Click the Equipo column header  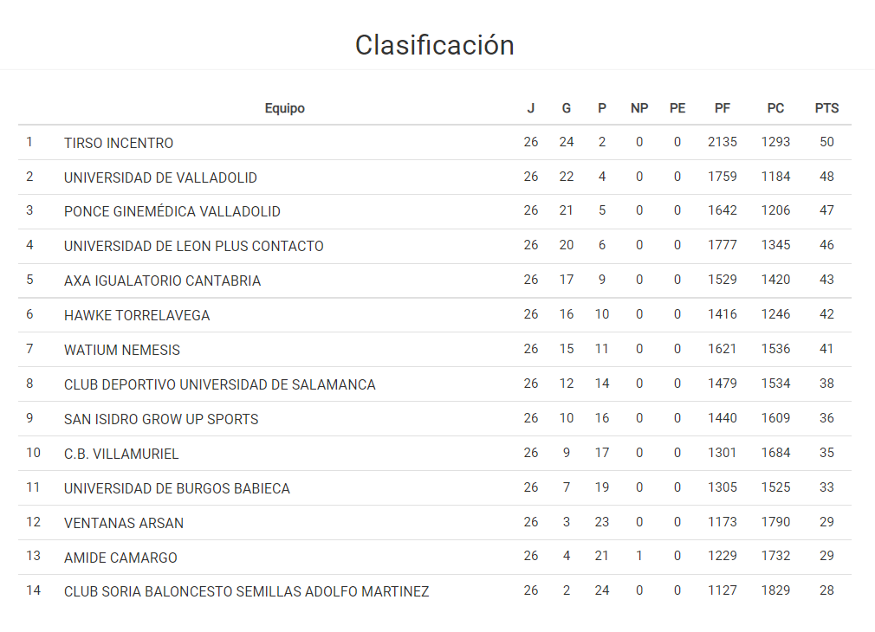pyautogui.click(x=285, y=108)
